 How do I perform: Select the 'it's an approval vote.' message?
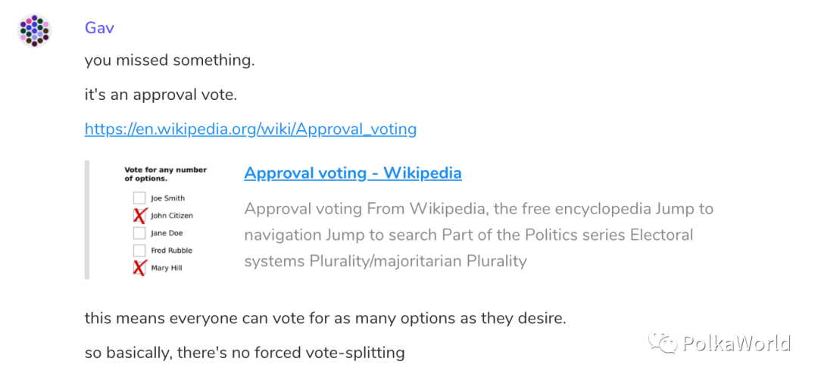point(161,95)
